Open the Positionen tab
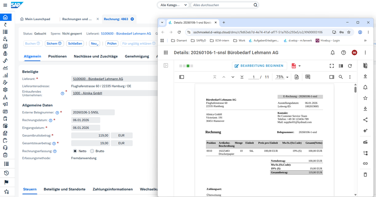This screenshot has width=376, height=197. 57,56
